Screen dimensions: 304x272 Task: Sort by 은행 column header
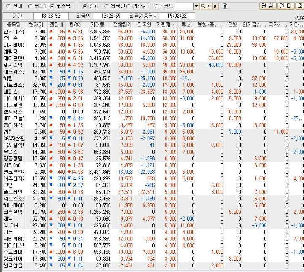pyautogui.click(x=233, y=24)
